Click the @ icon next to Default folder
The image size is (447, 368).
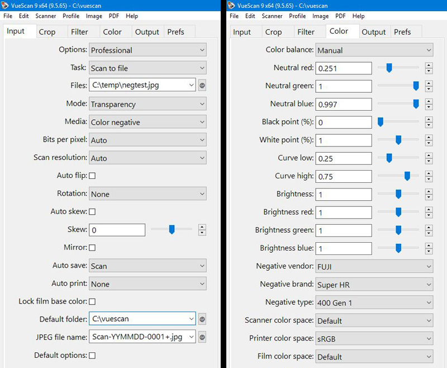pyautogui.click(x=202, y=319)
